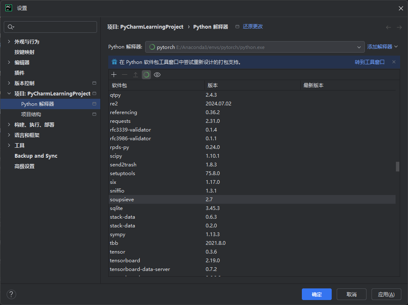Click the search magnifier icon
This screenshot has height=305, width=408.
pyautogui.click(x=11, y=27)
